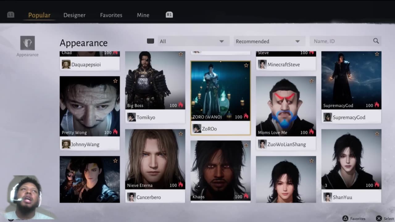
Task: Click the Tomikyo user avatar
Action: 131,117
